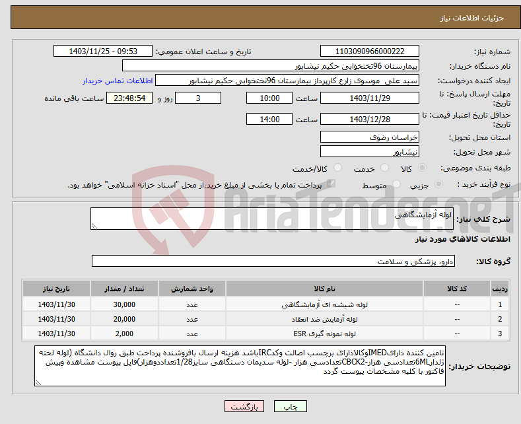Click price validity date 1403/12/28
521x424 pixels.
tap(370, 119)
